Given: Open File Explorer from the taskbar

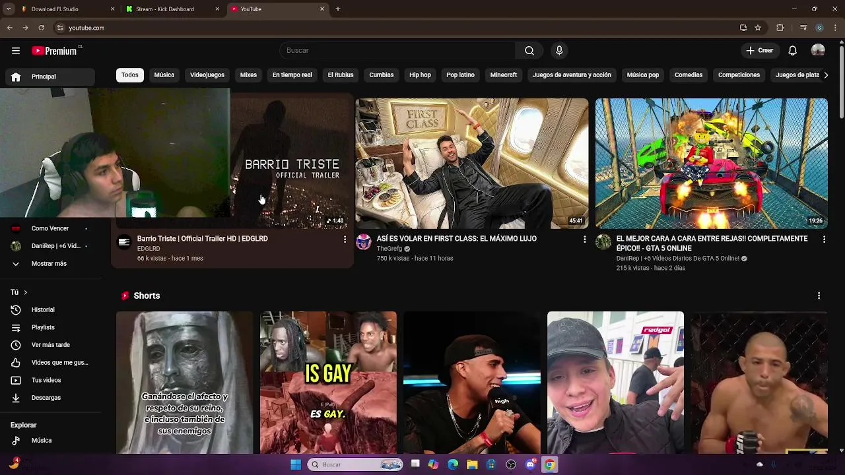Looking at the screenshot, I should (x=472, y=464).
